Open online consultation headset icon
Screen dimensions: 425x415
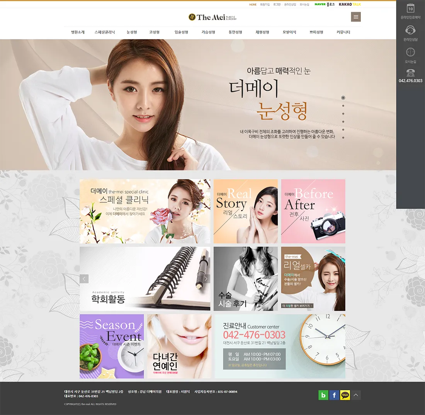[410, 30]
